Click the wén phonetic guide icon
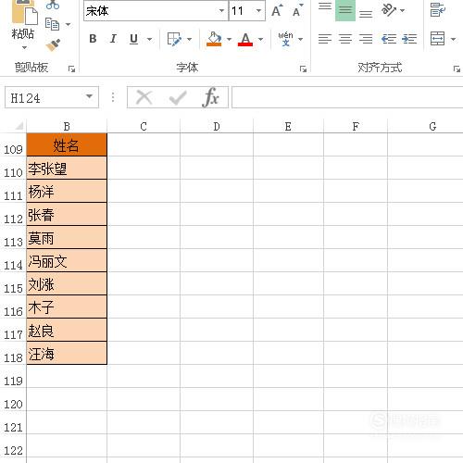Viewport: 463px width, 463px height. [285, 39]
